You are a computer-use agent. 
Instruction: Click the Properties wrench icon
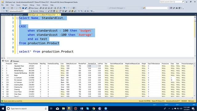pos(174,8)
